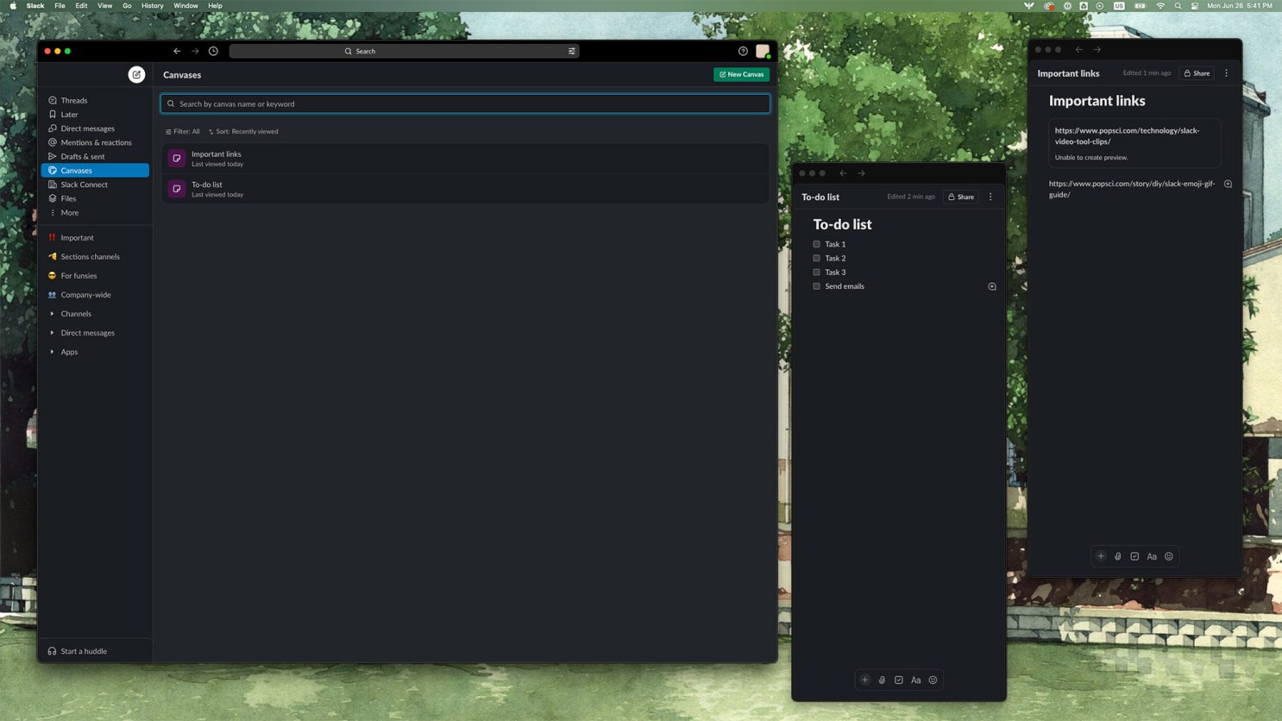Image resolution: width=1282 pixels, height=721 pixels.
Task: Mark Task 3 as complete
Action: pos(816,272)
